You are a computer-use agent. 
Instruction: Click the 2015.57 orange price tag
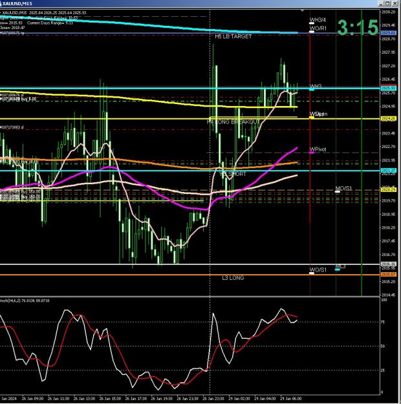(388, 275)
